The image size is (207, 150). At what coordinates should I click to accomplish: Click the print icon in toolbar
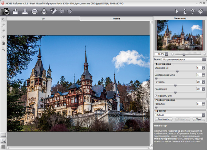click(34, 12)
